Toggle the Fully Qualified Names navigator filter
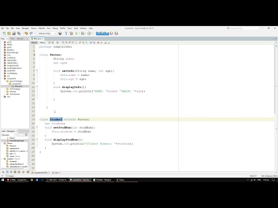The height and width of the screenshot is (208, 278). [x=23, y=172]
